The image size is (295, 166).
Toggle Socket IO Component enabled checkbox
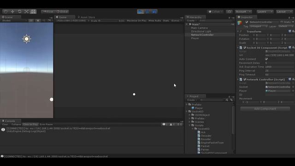pyautogui.click(x=245, y=47)
